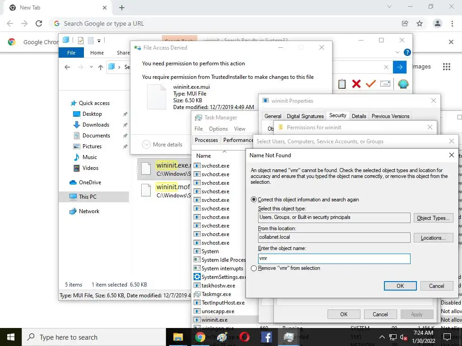Click Quick access star icon in Explorer
The image size is (462, 346).
click(x=74, y=103)
